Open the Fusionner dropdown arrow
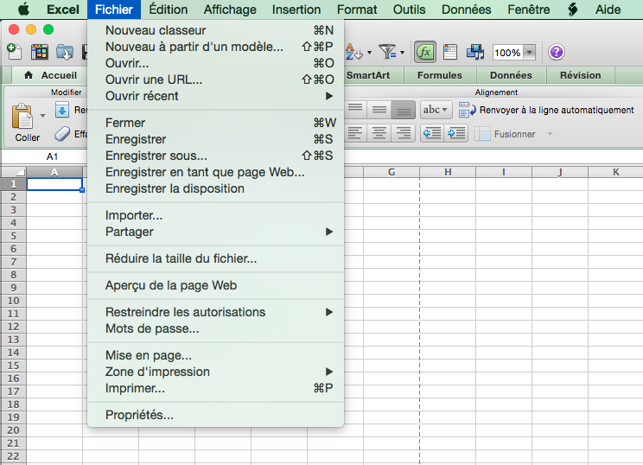This screenshot has height=465, width=643. 550,134
